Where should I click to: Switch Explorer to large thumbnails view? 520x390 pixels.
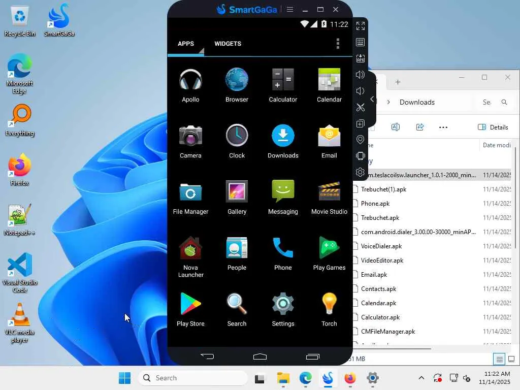click(x=511, y=359)
